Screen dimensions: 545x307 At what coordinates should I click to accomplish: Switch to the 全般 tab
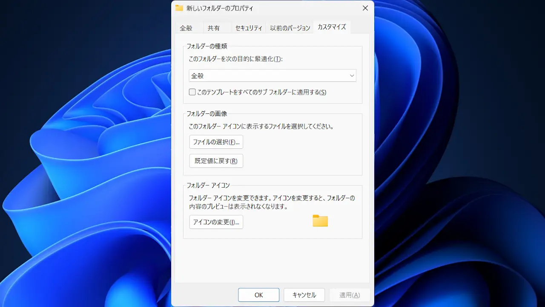click(186, 28)
